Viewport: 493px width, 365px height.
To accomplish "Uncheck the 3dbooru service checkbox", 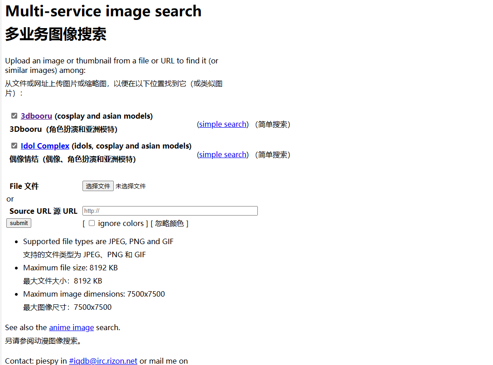I will [x=14, y=116].
